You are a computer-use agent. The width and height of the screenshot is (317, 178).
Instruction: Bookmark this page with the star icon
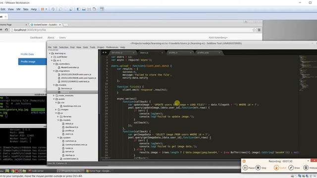254,30
